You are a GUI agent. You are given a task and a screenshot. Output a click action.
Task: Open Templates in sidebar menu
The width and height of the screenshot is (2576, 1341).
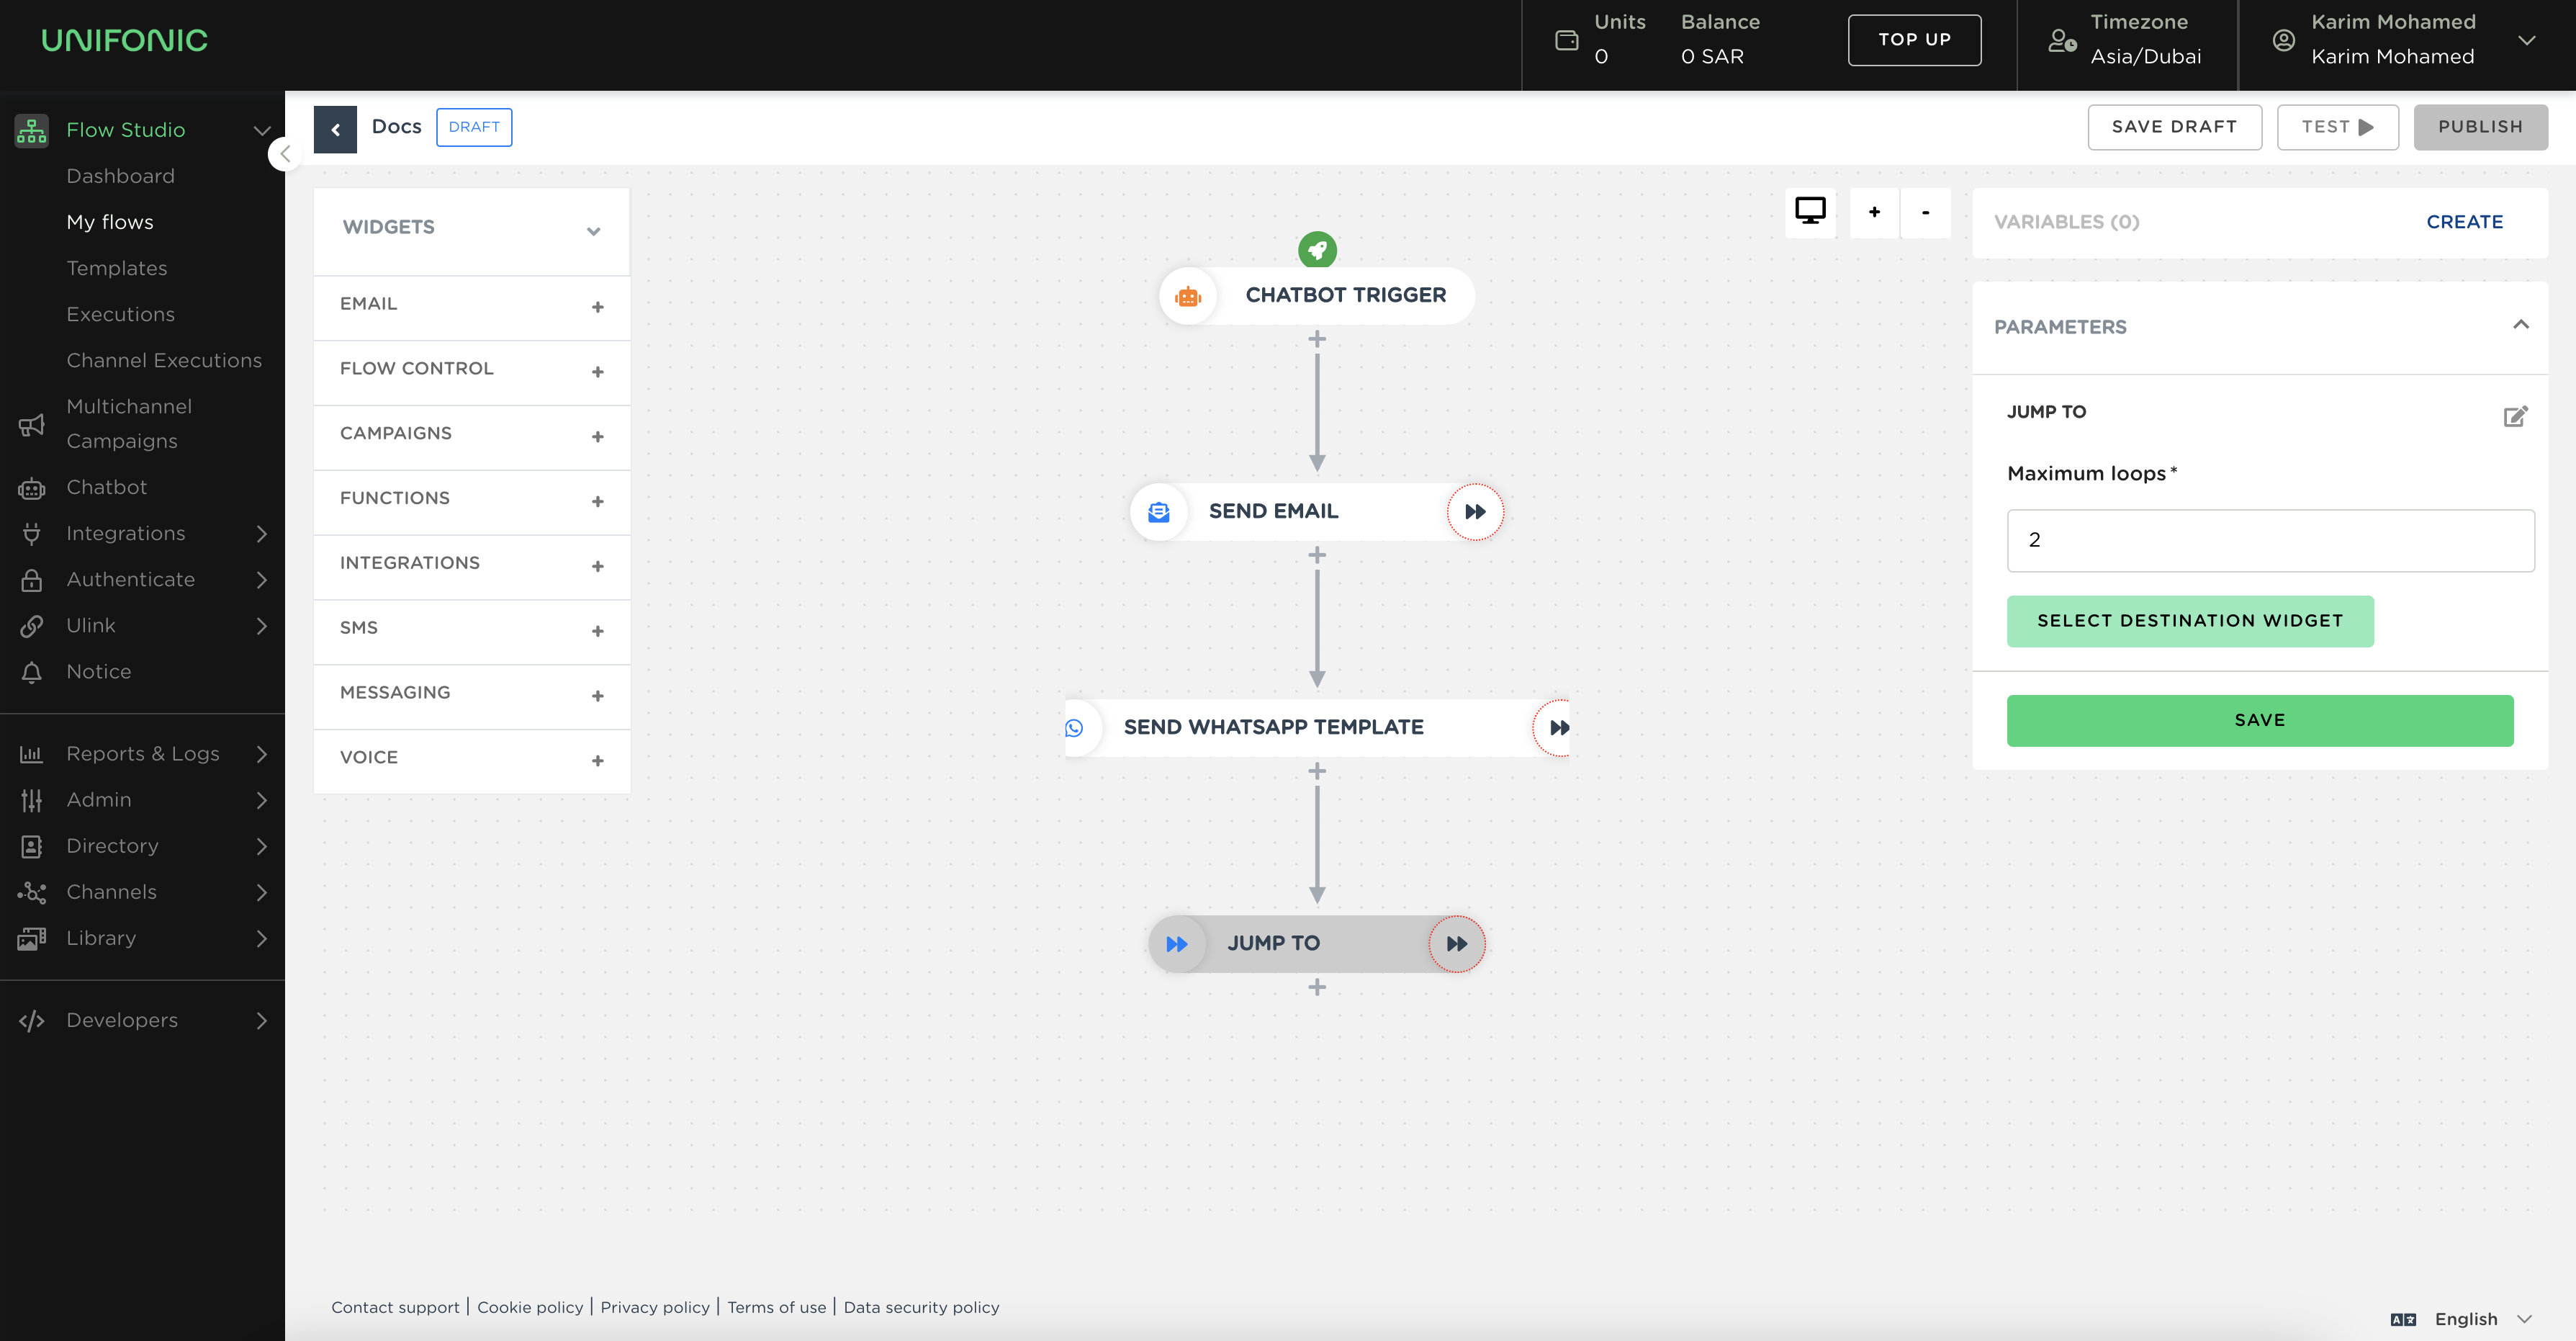(117, 268)
